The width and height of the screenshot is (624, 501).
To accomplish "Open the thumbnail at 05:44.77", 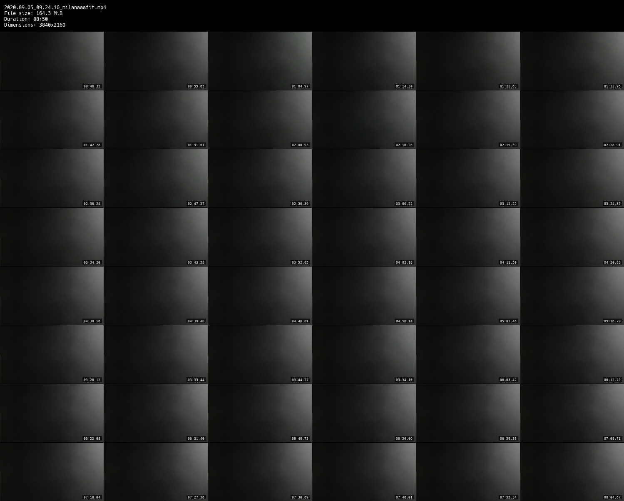I will [x=260, y=354].
